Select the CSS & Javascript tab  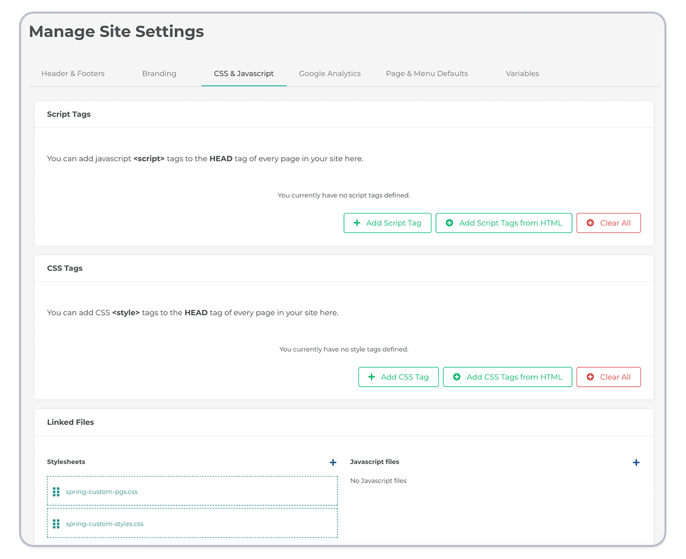(x=244, y=73)
